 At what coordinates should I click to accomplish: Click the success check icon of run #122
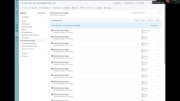click(x=52, y=37)
